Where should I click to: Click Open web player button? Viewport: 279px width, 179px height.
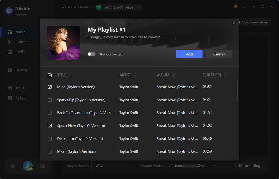(254, 22)
